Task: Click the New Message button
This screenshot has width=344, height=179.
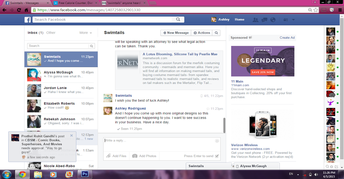Action: 176,33
